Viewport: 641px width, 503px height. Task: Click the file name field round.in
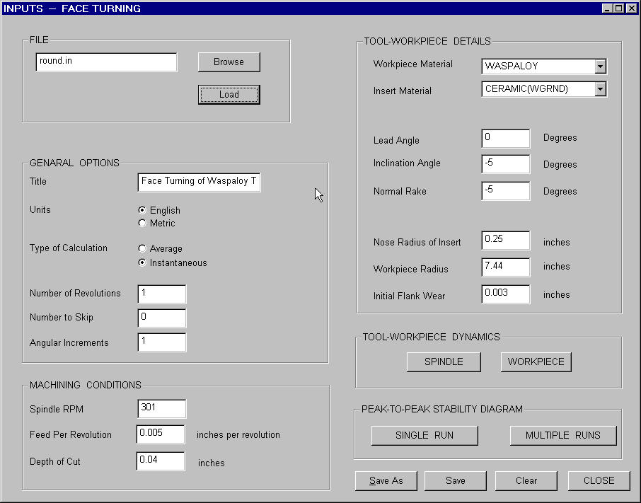click(x=106, y=62)
